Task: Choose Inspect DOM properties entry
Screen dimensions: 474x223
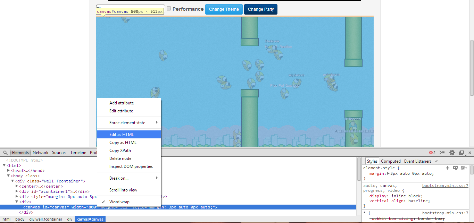Action: (129, 166)
